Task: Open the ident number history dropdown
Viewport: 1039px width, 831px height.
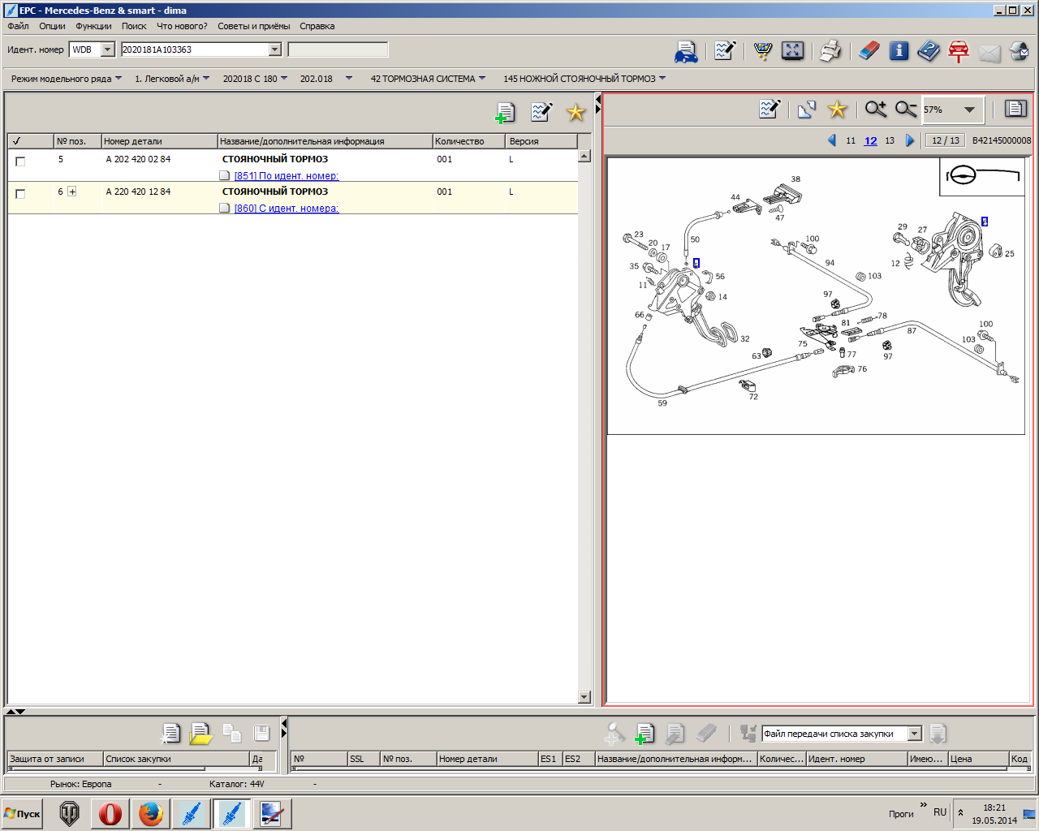Action: 274,50
